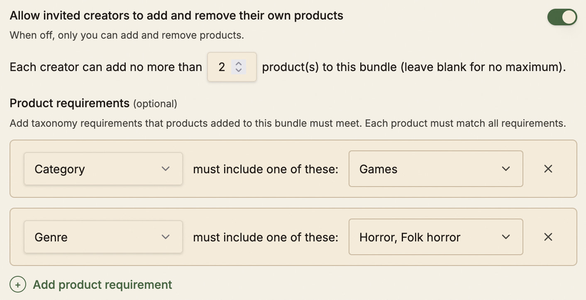
Task: Click the Product requirements heading
Action: [x=70, y=103]
